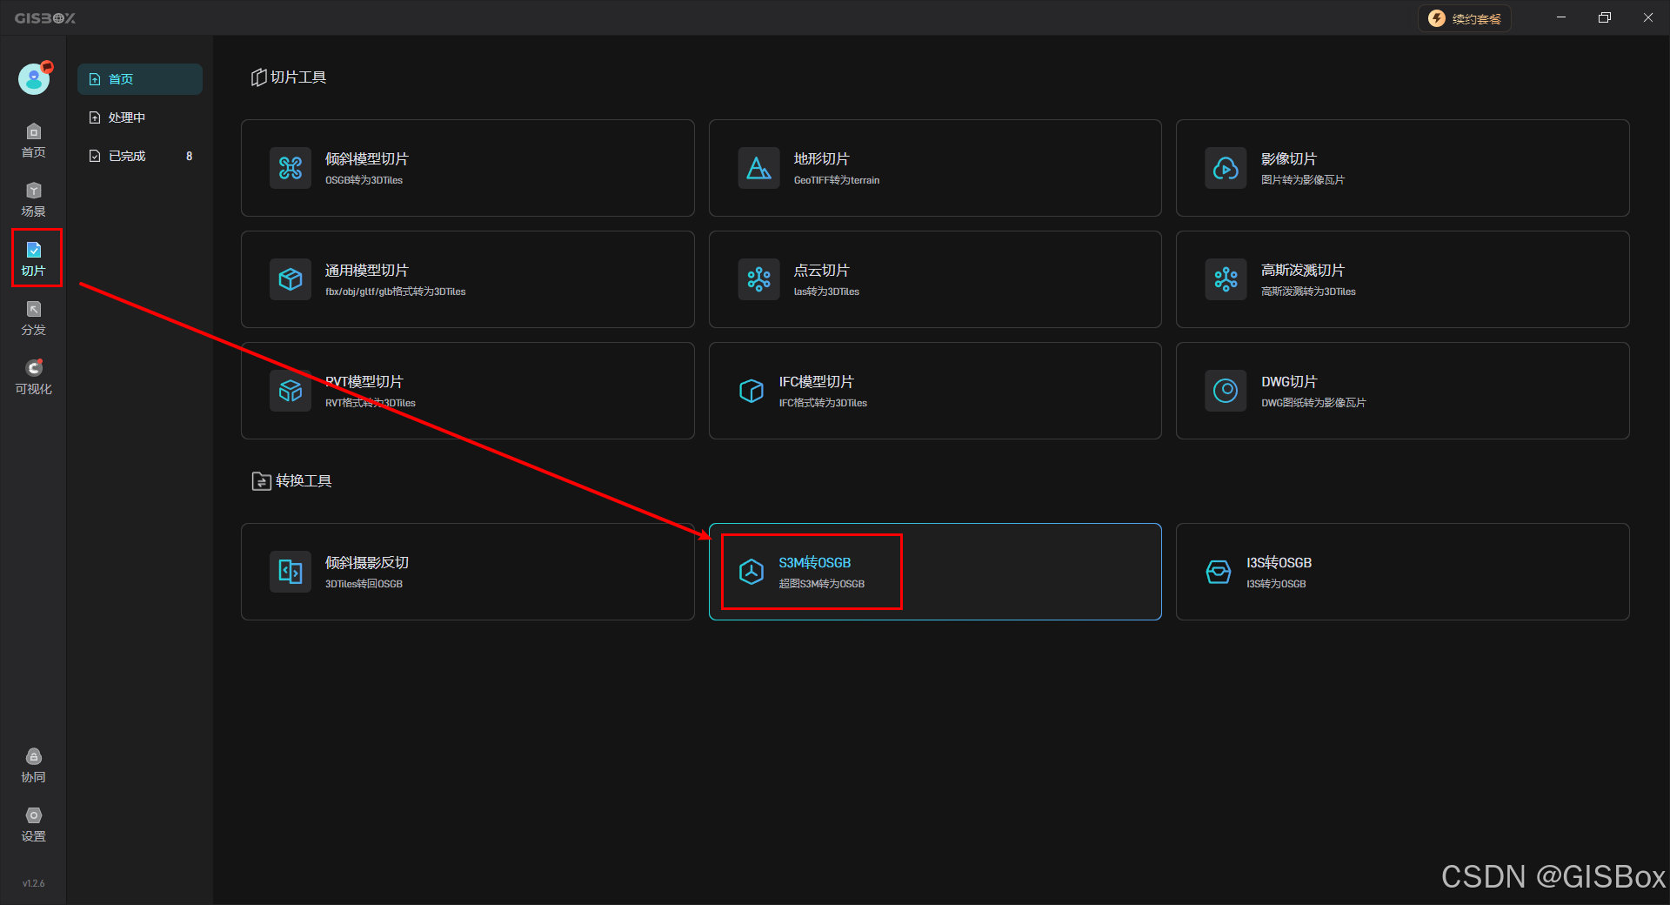The width and height of the screenshot is (1670, 905).
Task: Open the 地形切片 tool card
Action: 935,168
